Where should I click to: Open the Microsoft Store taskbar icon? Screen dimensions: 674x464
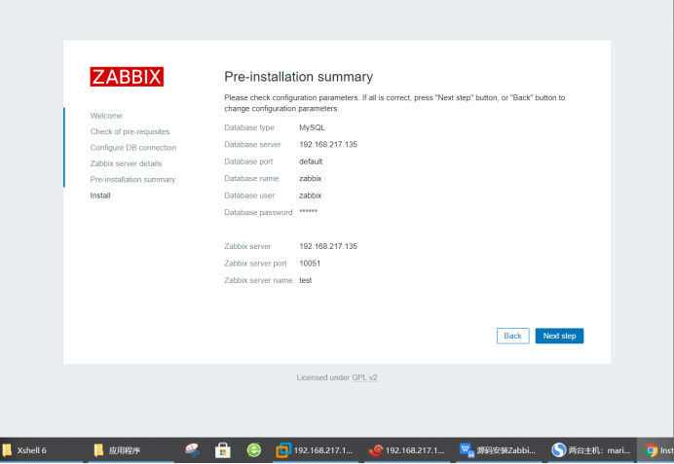click(x=223, y=450)
